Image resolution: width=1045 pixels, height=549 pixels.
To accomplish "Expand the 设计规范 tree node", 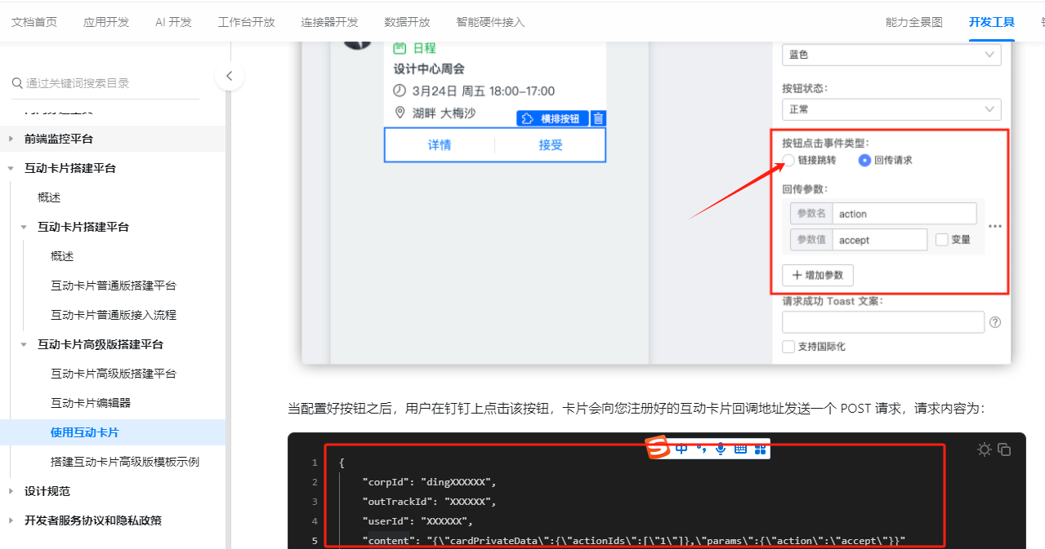I will [x=11, y=491].
